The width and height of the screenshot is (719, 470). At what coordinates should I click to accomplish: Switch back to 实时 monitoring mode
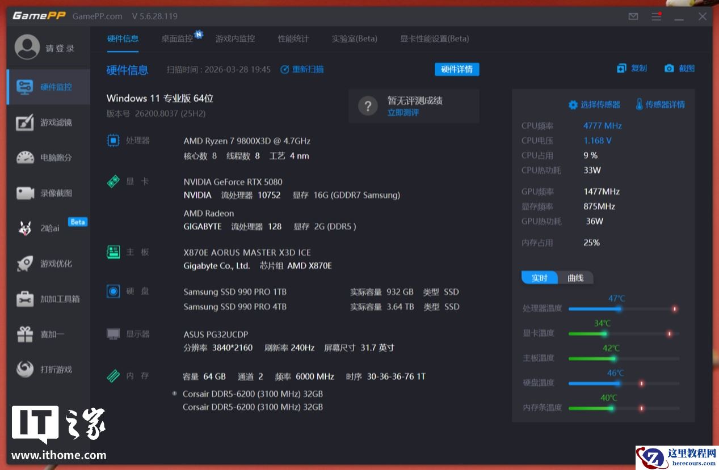pyautogui.click(x=538, y=278)
